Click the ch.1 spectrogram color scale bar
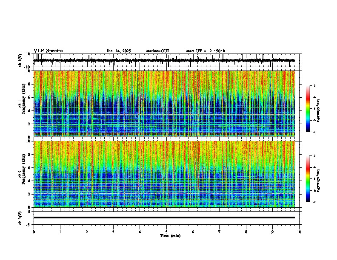The width and height of the screenshot is (337, 260). tap(308, 109)
